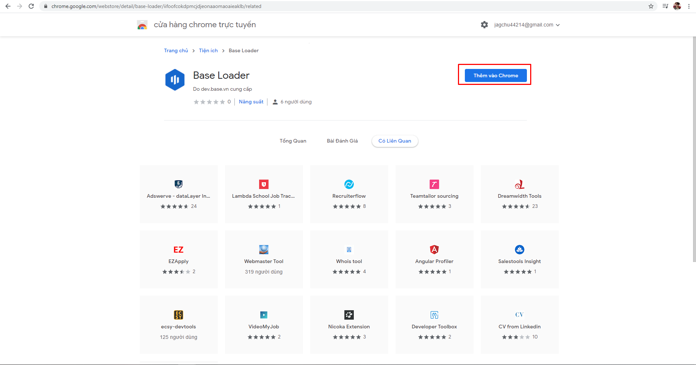Open the Tiện ích breadcrumb link
This screenshot has height=365, width=696.
pos(208,50)
